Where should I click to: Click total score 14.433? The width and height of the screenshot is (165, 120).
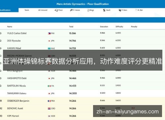coord(73,86)
